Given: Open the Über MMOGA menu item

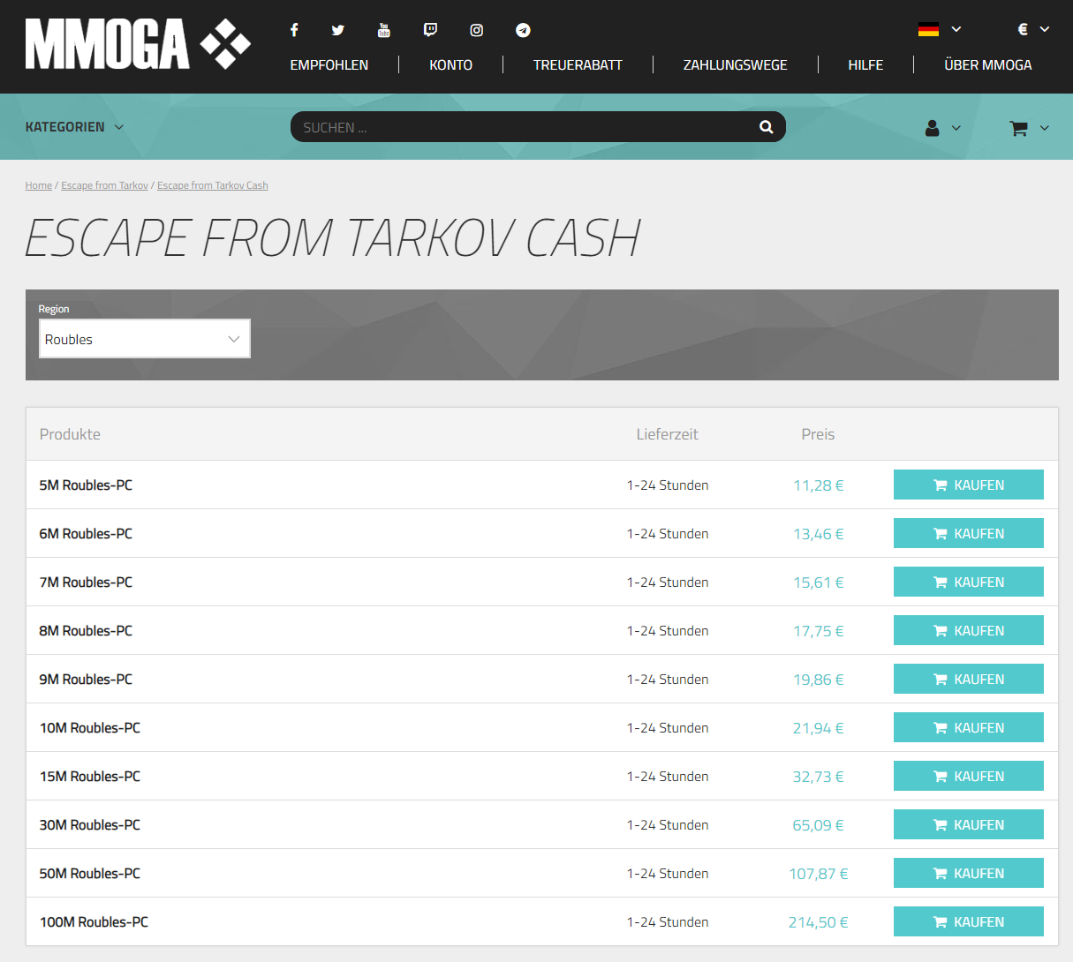Looking at the screenshot, I should pos(987,64).
